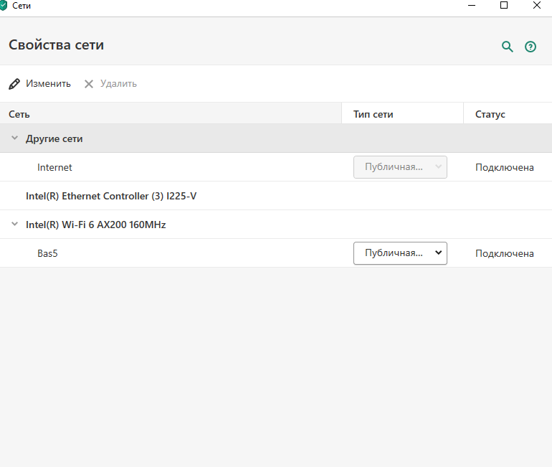This screenshot has width=552, height=467.
Task: Select the Bas5 network row
Action: click(x=276, y=253)
